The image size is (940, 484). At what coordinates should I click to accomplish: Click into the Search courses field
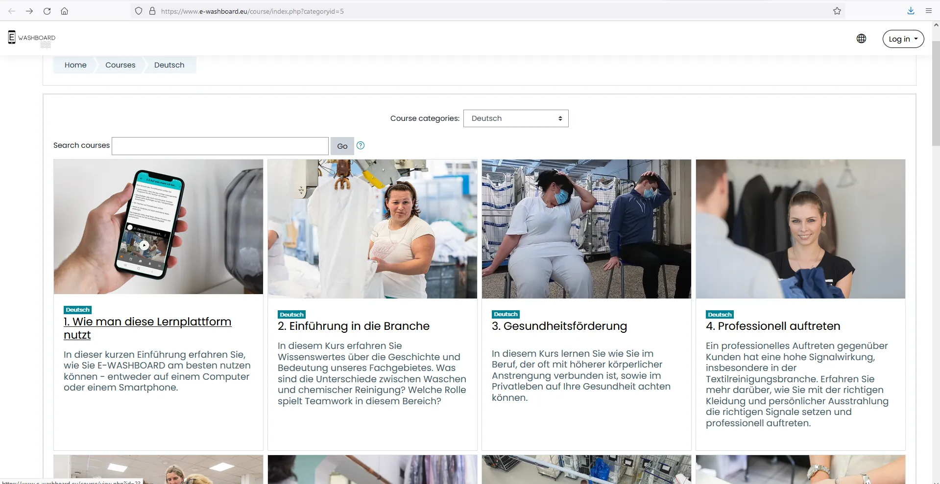tap(220, 146)
